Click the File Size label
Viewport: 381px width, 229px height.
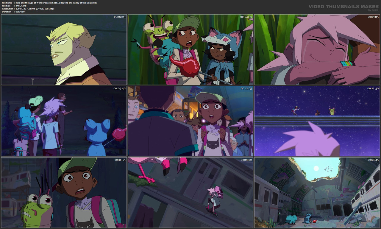6,6
